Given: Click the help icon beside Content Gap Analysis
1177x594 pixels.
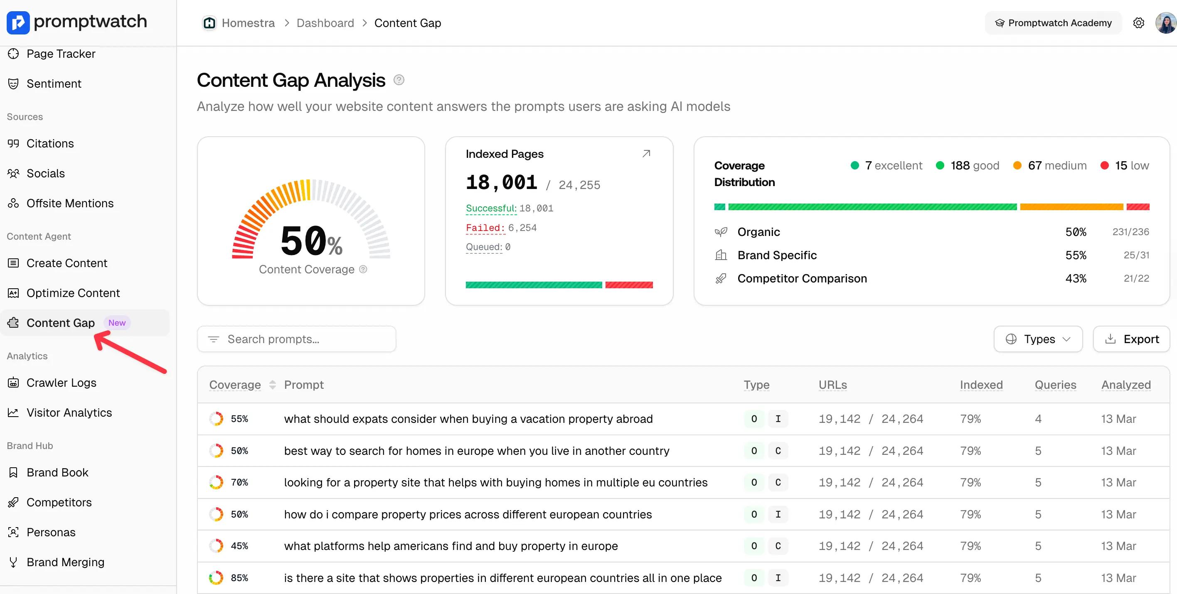Looking at the screenshot, I should pyautogui.click(x=399, y=80).
